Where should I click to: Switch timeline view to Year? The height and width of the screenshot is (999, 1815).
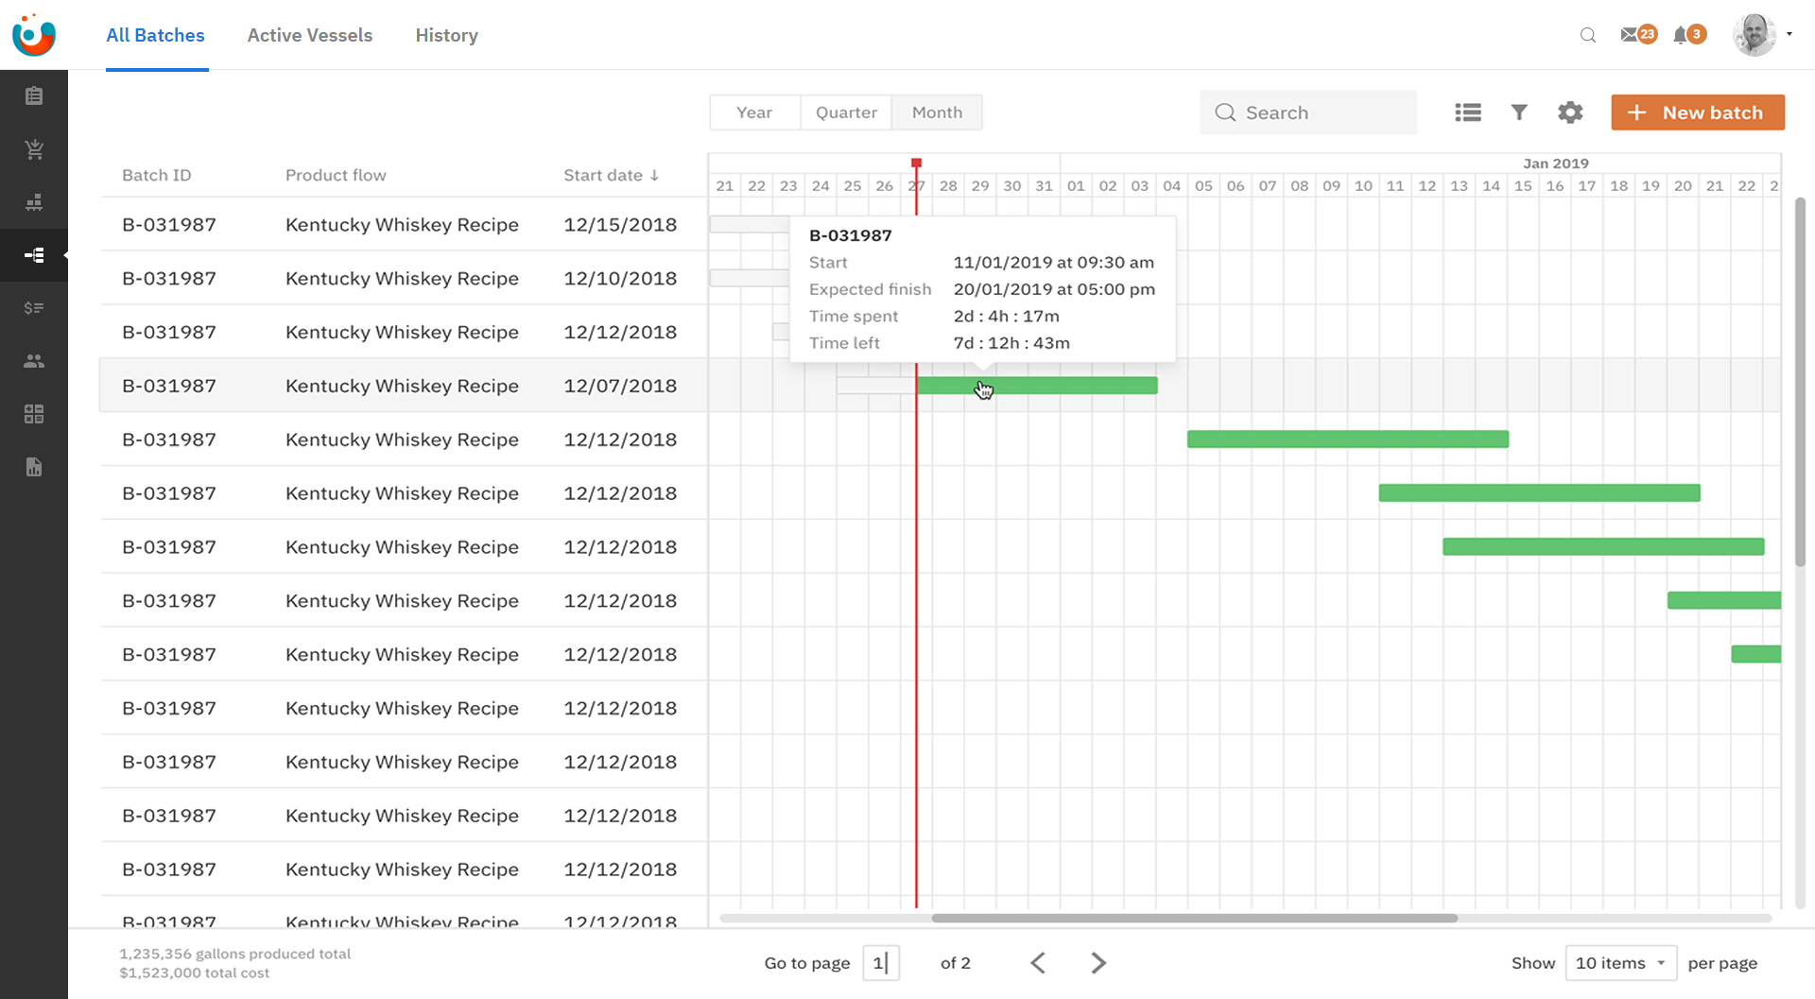(x=754, y=112)
